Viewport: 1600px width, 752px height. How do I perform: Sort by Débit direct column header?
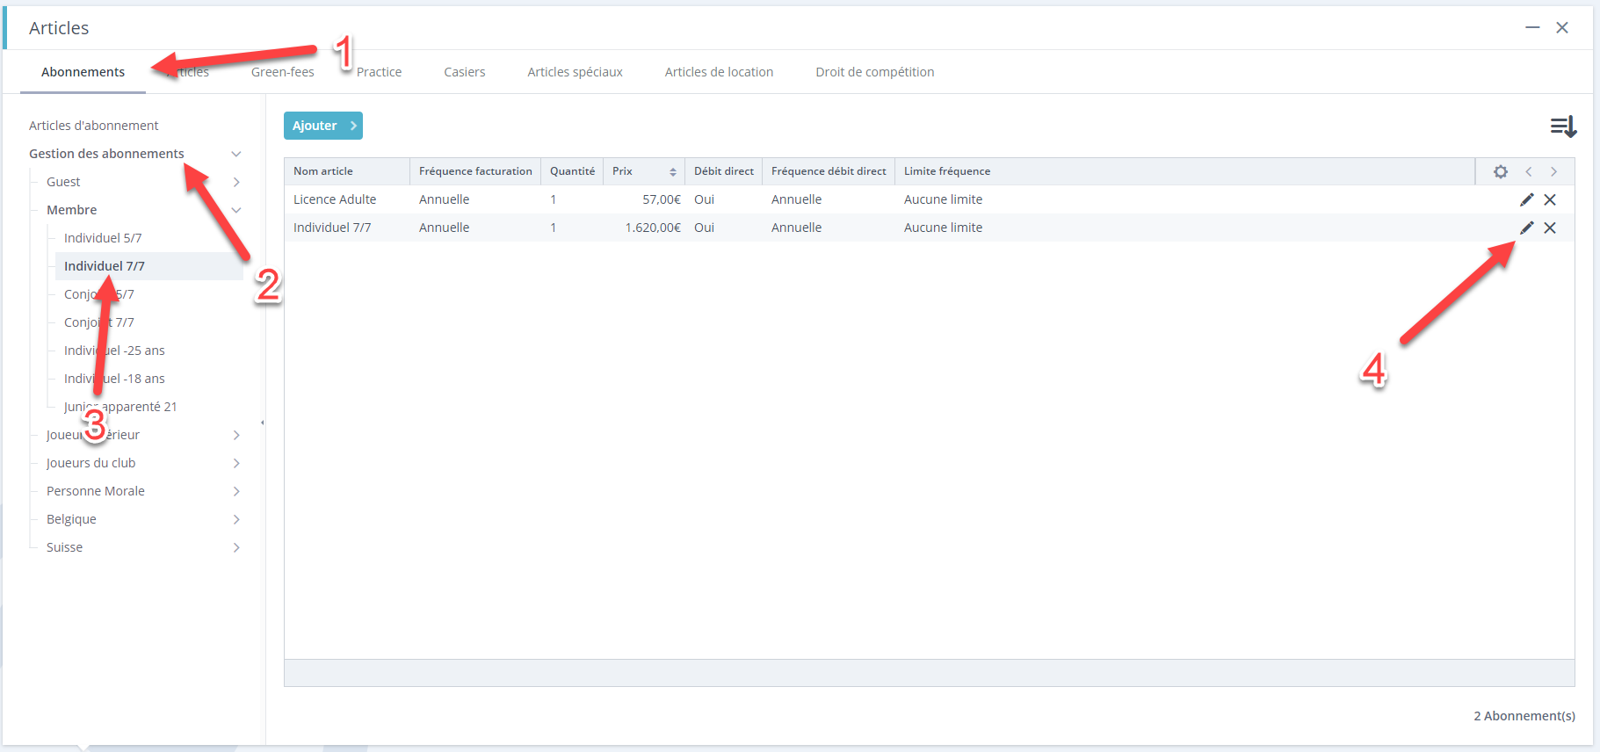click(724, 171)
